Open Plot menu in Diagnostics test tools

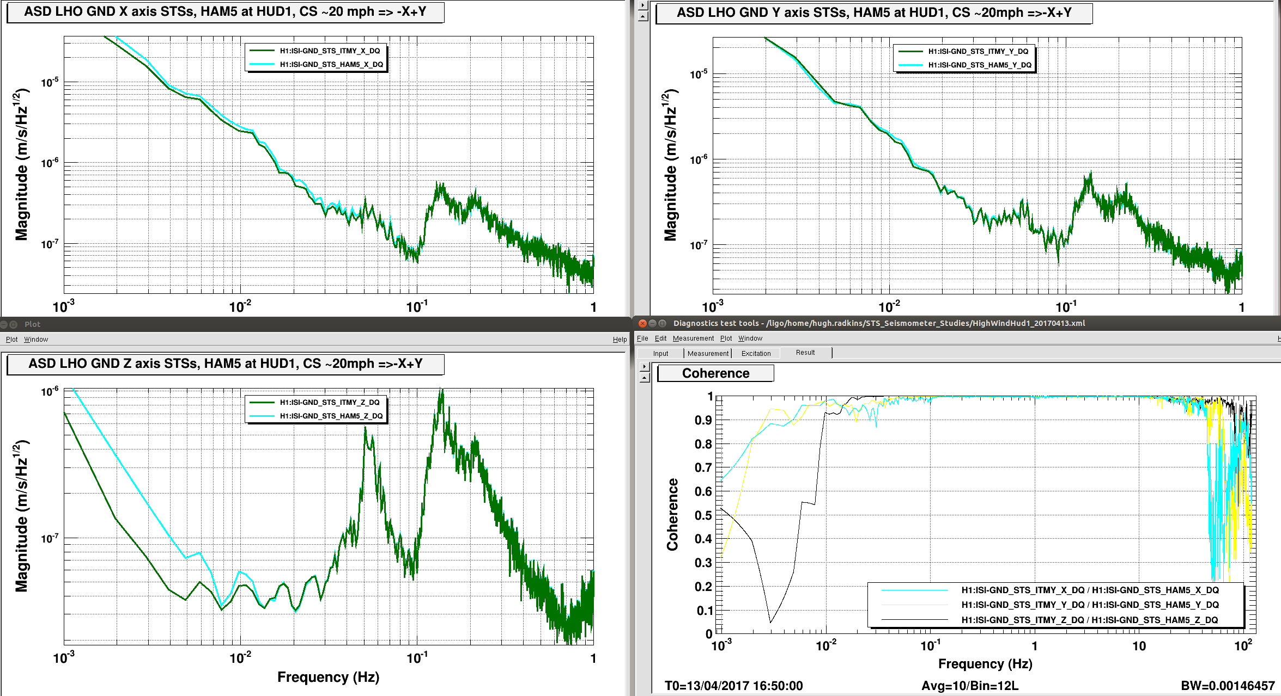tap(726, 338)
